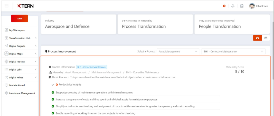The image size is (274, 116).
Task: Click the Landscape Management gear icon
Action: click(x=6, y=93)
